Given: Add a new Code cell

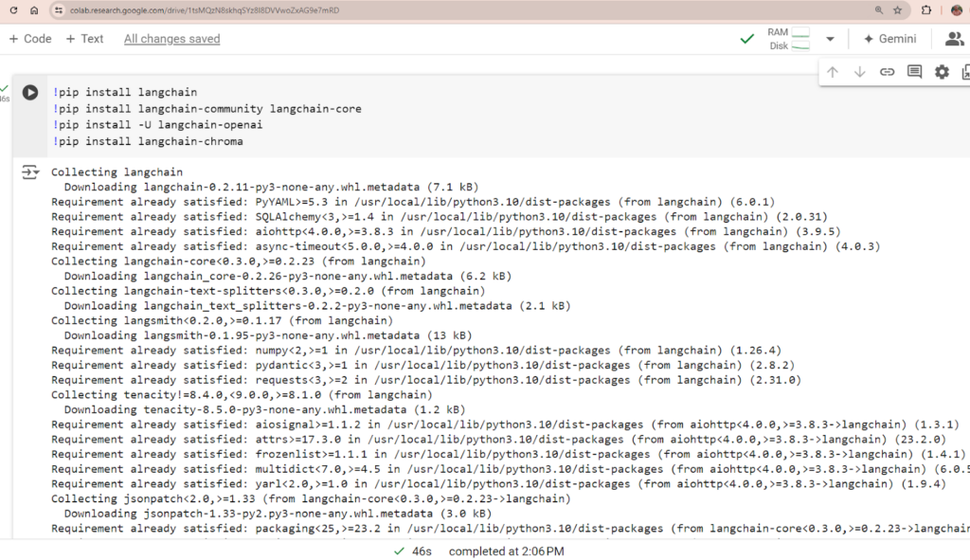Looking at the screenshot, I should click(30, 39).
